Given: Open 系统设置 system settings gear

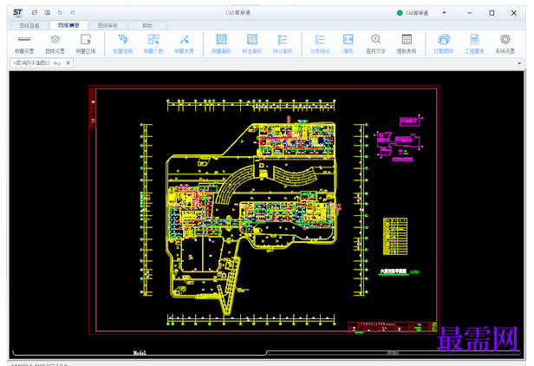Looking at the screenshot, I should (x=505, y=44).
